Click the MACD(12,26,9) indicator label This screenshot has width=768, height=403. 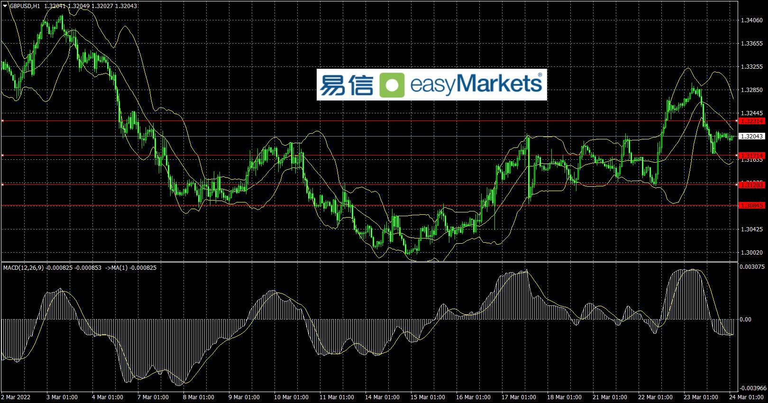23,268
